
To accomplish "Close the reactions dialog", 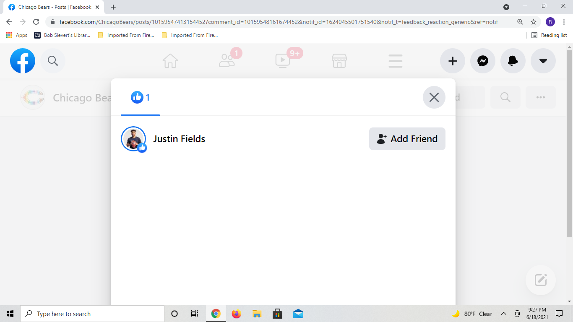I will 434,97.
